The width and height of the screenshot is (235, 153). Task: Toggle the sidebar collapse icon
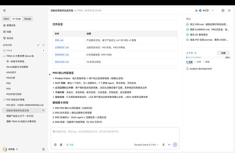pyautogui.click(x=4, y=10)
